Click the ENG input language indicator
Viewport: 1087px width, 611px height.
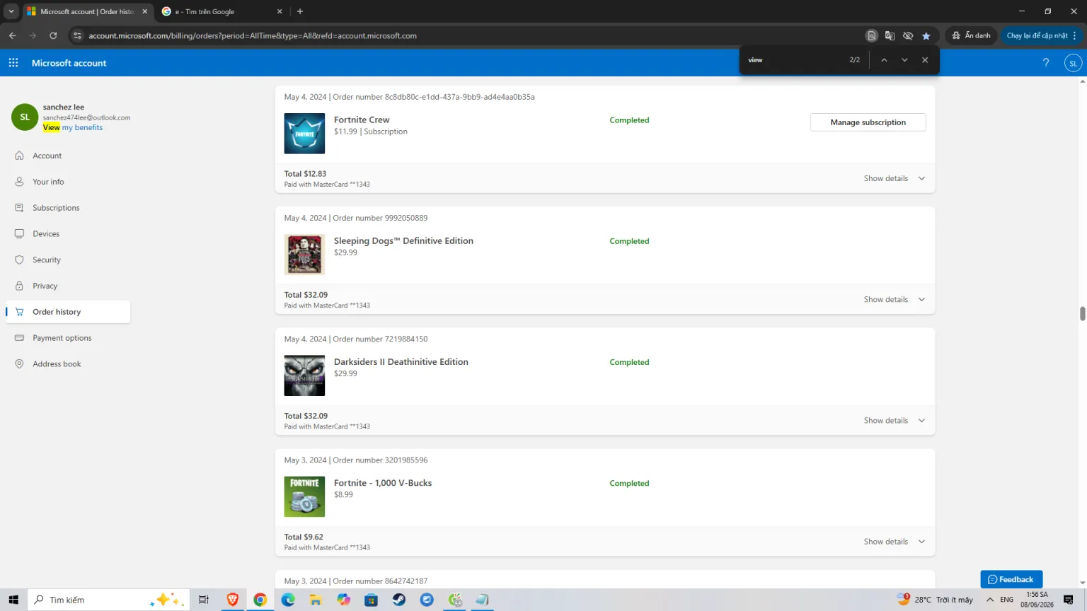coord(1007,600)
